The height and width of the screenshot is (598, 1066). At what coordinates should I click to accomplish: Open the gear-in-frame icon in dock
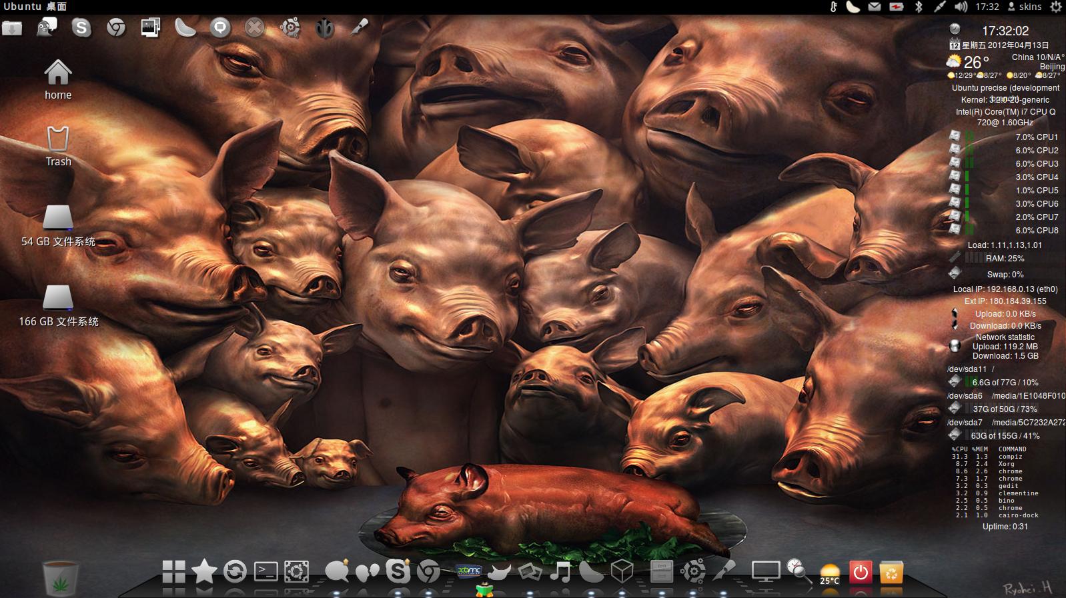click(x=296, y=571)
